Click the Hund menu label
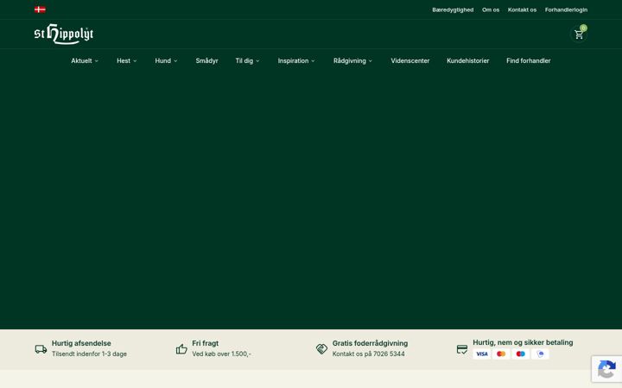This screenshot has width=622, height=388. (x=163, y=60)
